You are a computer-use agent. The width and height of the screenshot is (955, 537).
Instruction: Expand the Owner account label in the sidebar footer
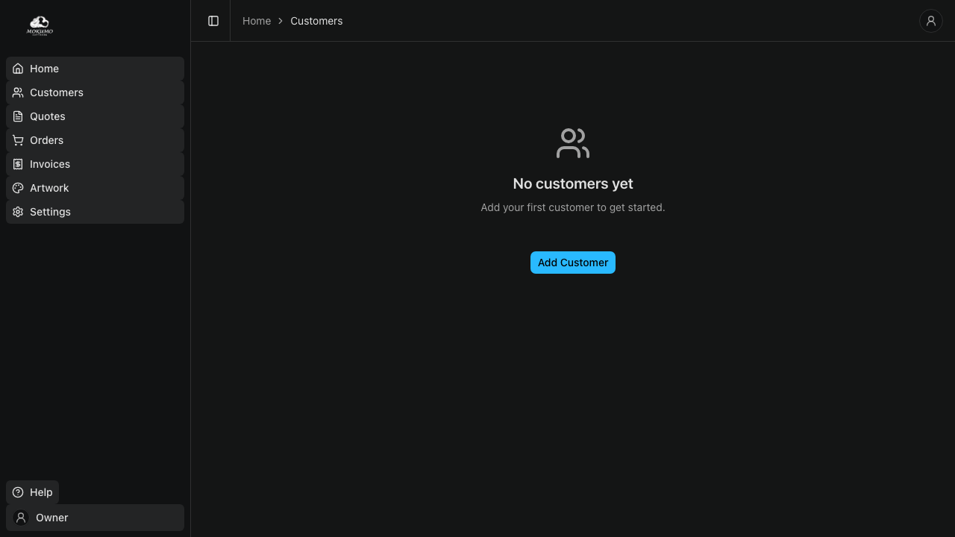click(52, 518)
